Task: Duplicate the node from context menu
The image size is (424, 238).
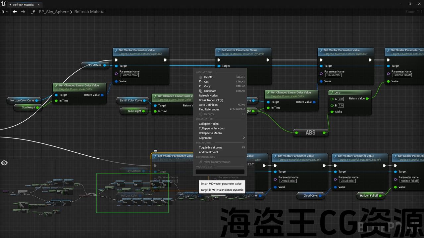Action: point(210,91)
